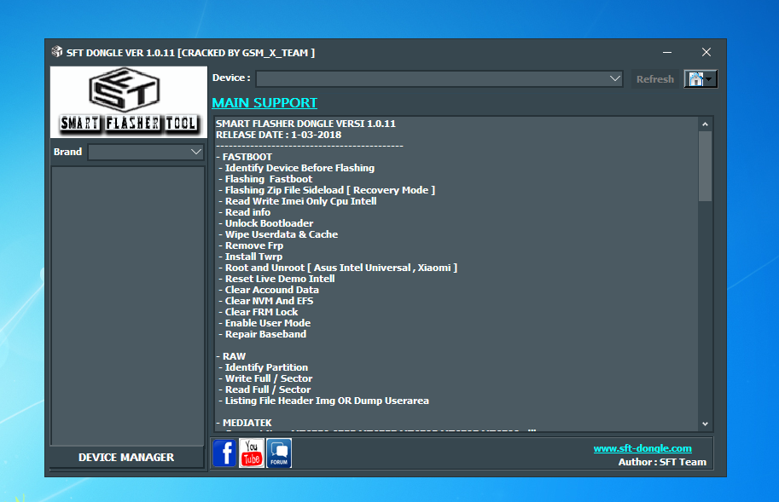779x502 pixels.
Task: Click the Refresh button
Action: coord(654,79)
